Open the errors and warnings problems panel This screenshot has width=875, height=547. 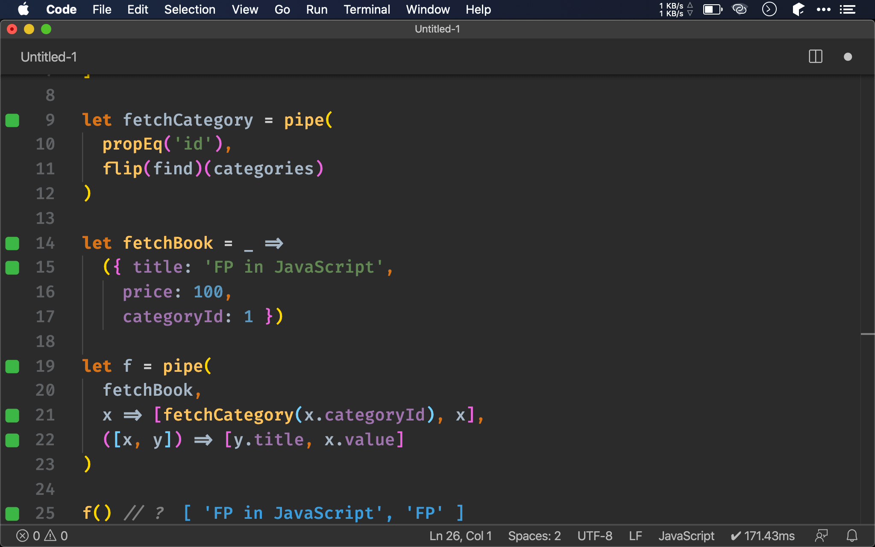42,536
